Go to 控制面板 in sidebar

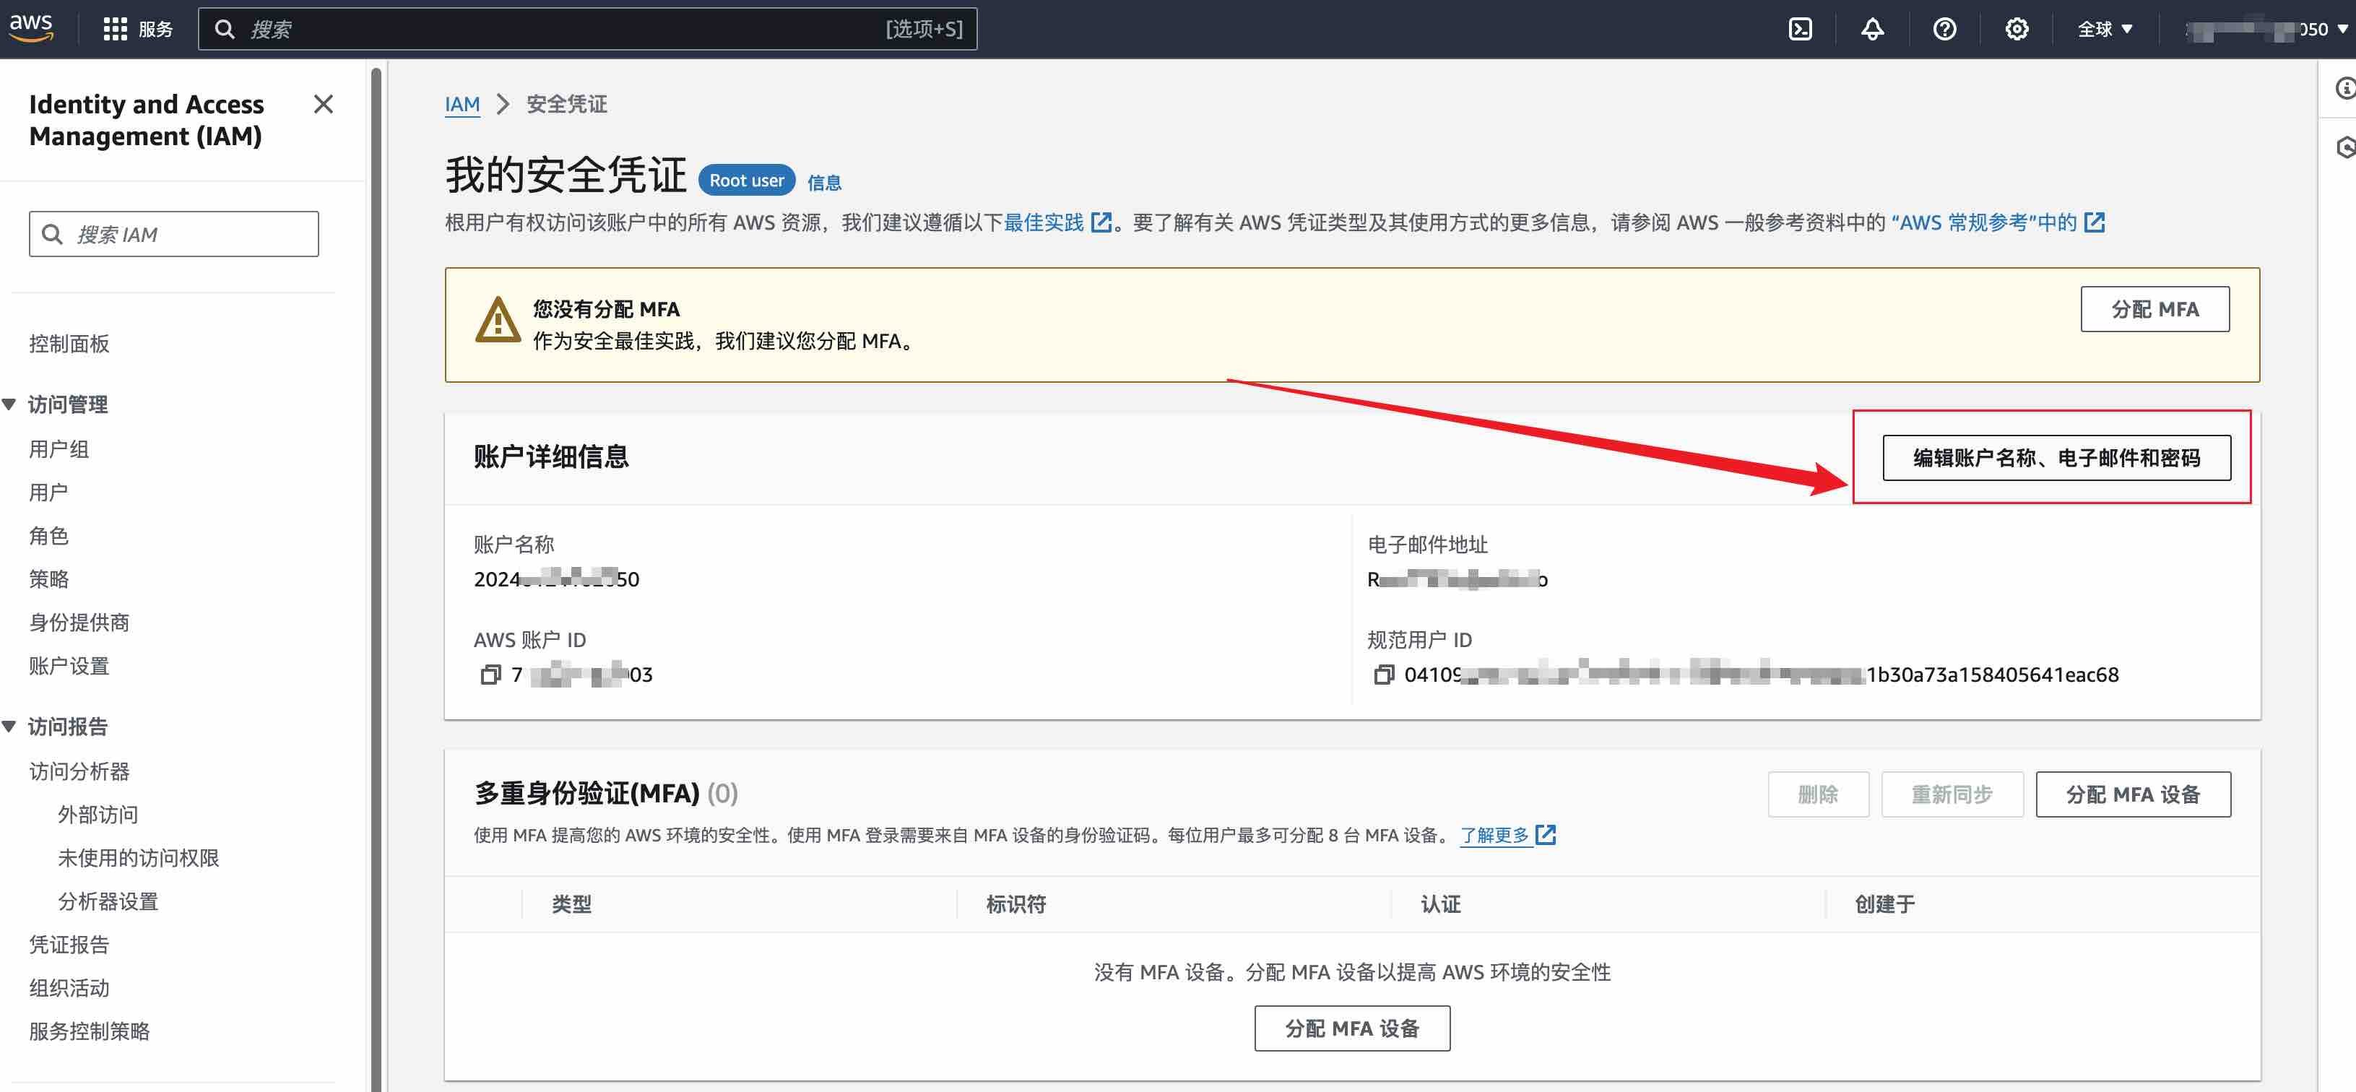pyautogui.click(x=69, y=344)
